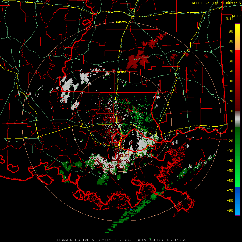
Task: Click the positive 20 scale value
Action: click(x=231, y=101)
